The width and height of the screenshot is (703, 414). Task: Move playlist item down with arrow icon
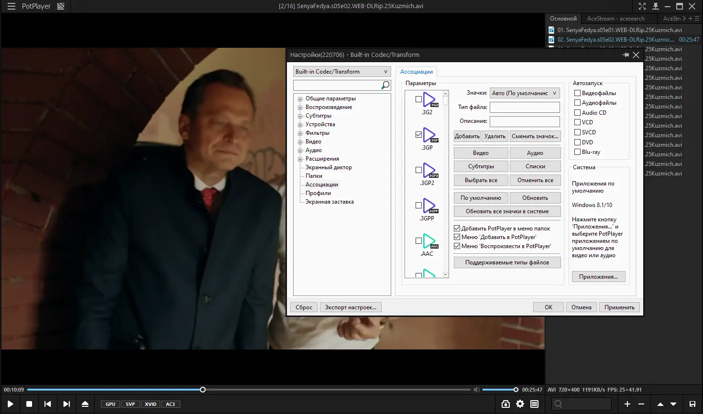coord(673,404)
